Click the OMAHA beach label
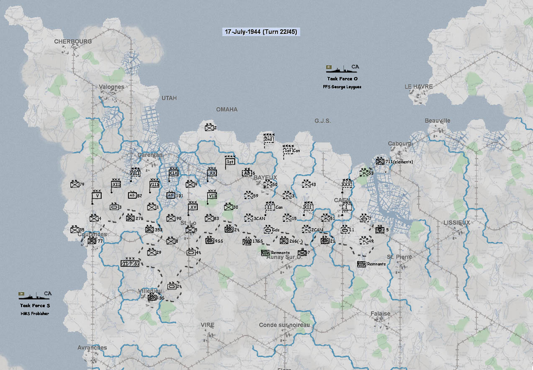 coord(227,110)
